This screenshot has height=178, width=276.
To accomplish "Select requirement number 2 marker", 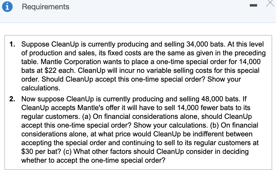I will 12,99.
